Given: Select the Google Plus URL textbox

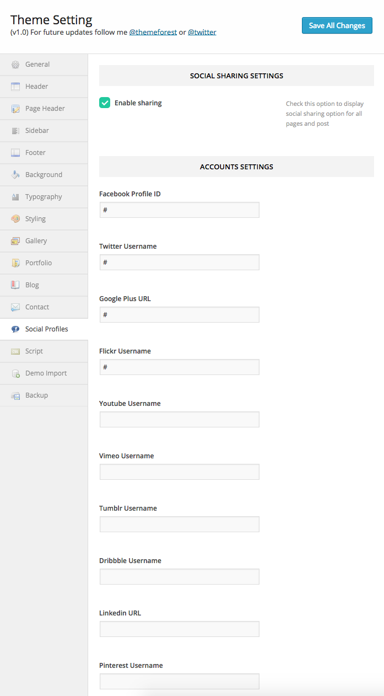Looking at the screenshot, I should point(179,315).
